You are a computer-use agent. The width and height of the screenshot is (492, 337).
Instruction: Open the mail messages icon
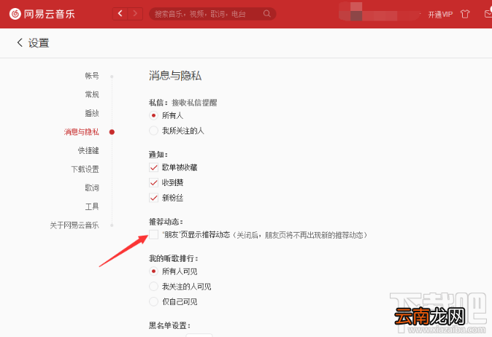click(488, 13)
